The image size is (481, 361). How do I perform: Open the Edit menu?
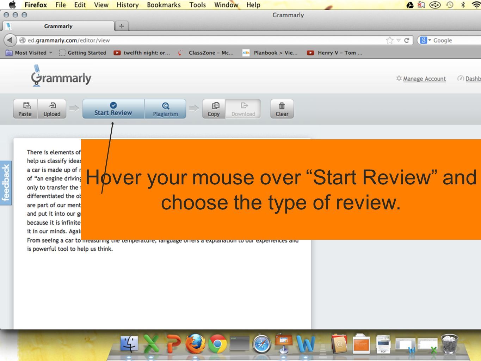pos(80,5)
